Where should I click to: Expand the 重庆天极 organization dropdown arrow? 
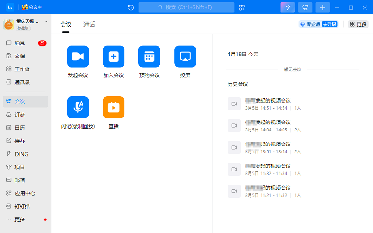[x=46, y=21]
